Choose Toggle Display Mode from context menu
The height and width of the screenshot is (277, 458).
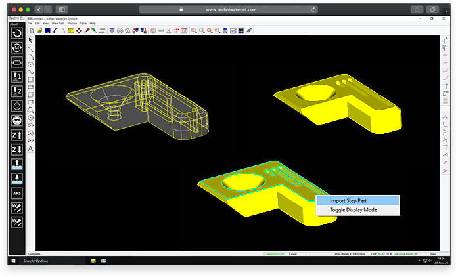(358, 210)
